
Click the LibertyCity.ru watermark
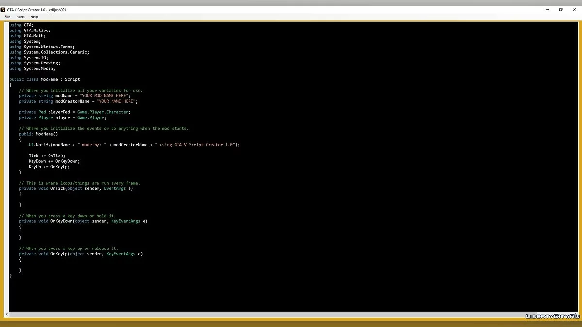click(552, 316)
